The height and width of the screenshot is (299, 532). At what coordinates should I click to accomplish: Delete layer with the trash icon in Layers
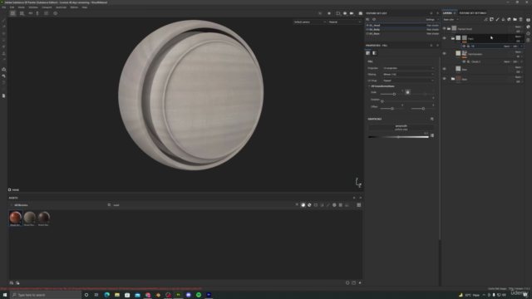point(521,20)
